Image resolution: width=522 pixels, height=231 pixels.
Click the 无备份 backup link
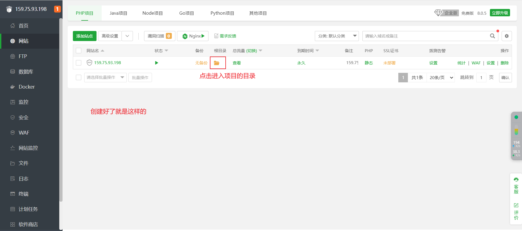[201, 63]
